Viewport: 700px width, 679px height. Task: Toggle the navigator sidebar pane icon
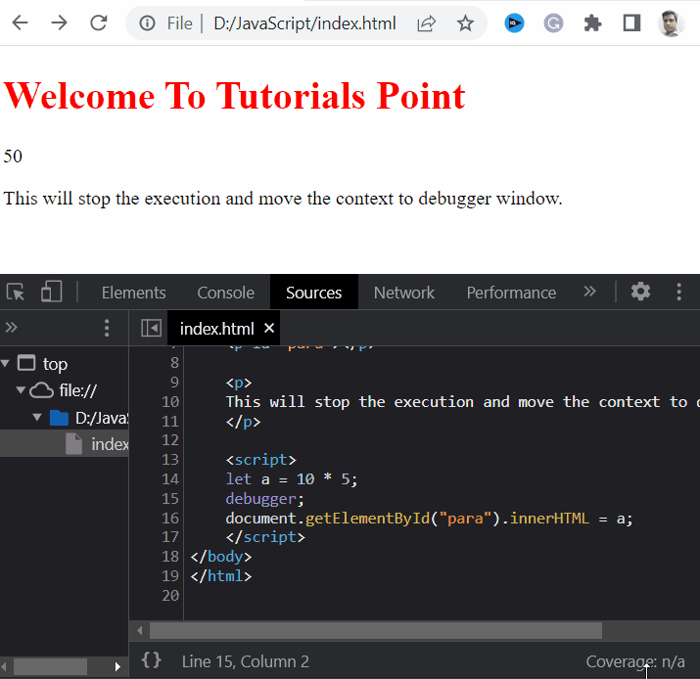pos(151,329)
